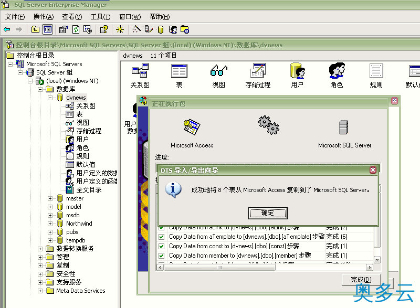Collapse the dvnews database node
Image resolution: width=420 pixels, height=308 pixels.
(x=50, y=98)
